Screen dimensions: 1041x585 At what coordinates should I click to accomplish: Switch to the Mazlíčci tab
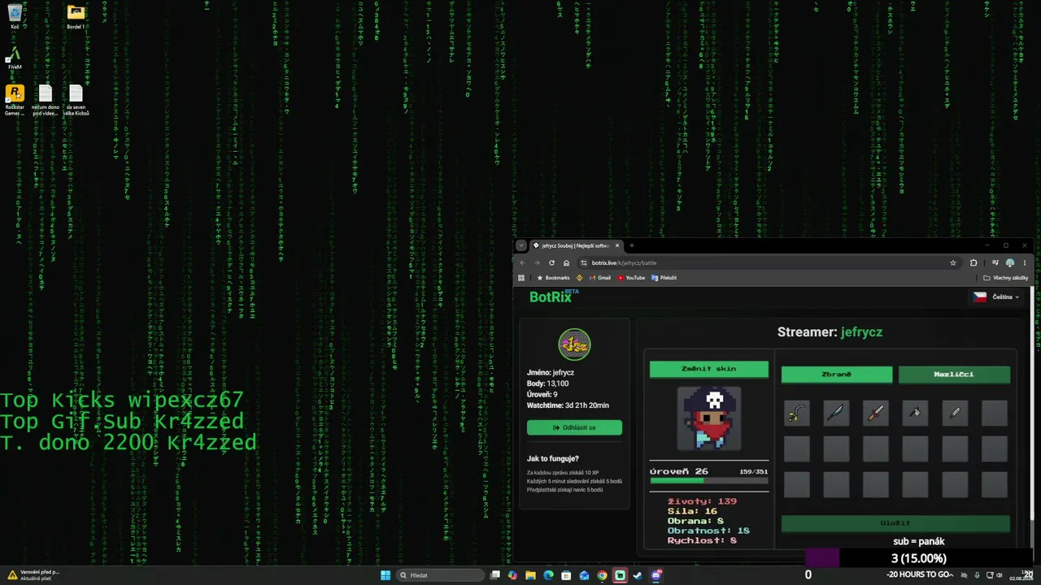[x=954, y=375]
